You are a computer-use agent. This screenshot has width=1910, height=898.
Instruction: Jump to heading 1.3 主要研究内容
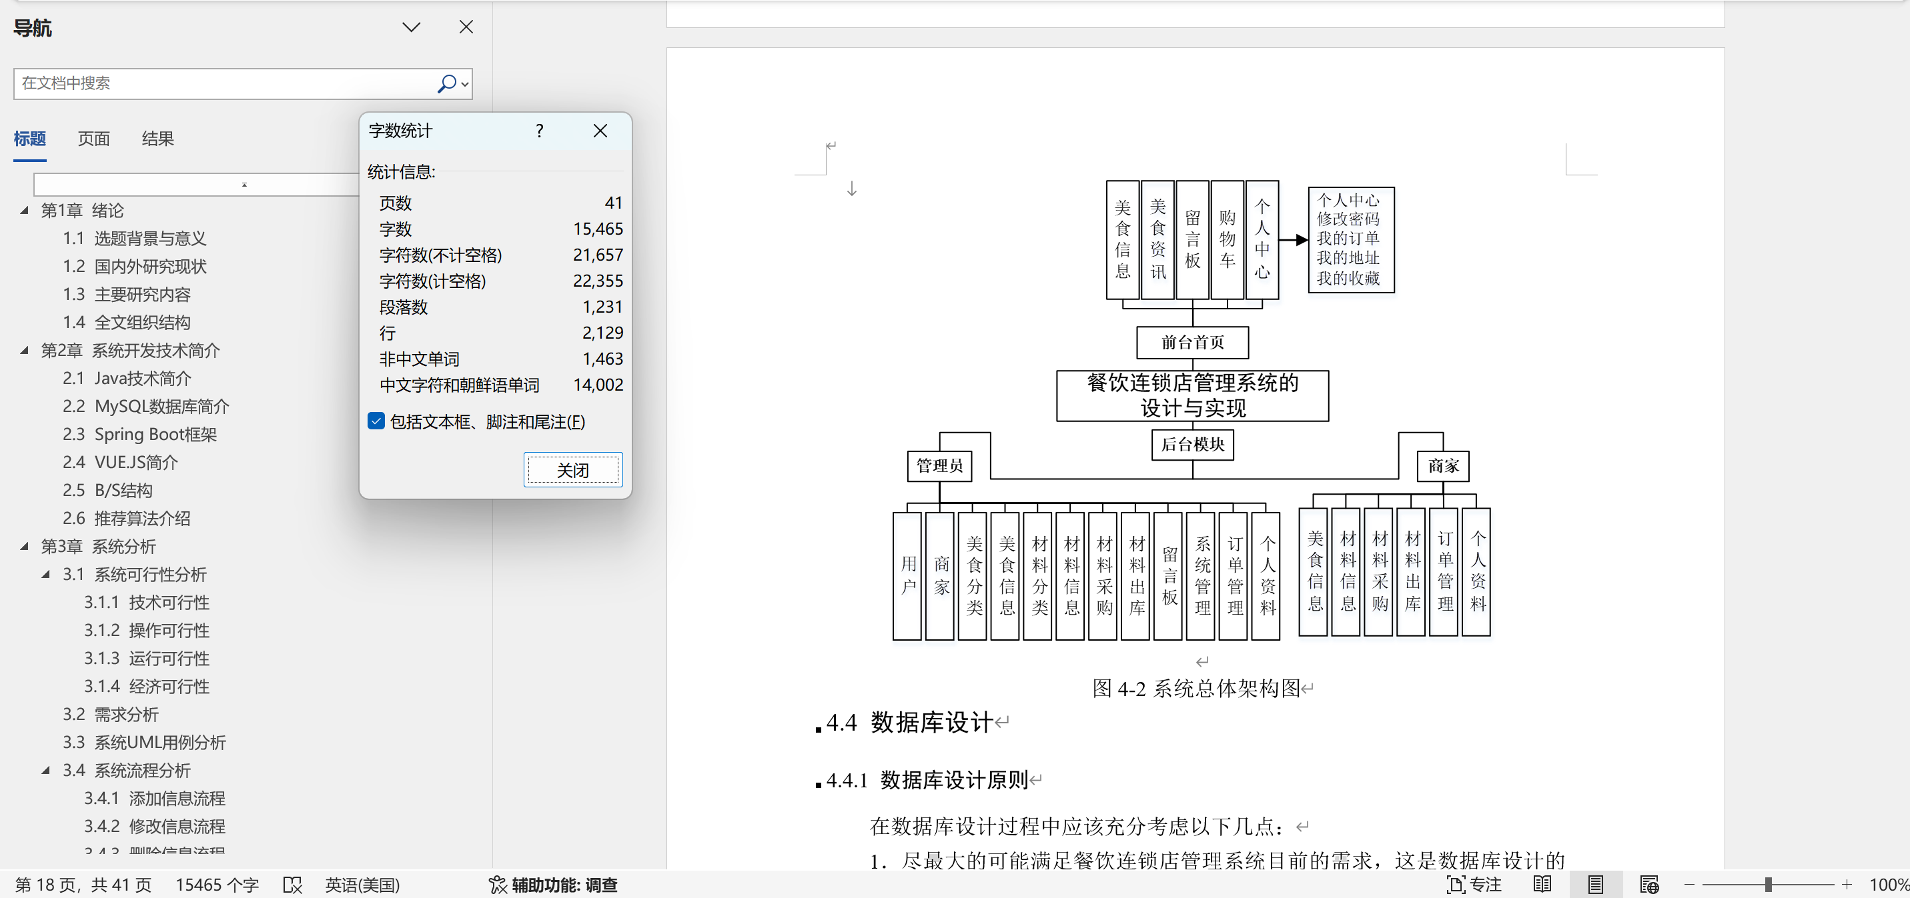click(x=127, y=295)
